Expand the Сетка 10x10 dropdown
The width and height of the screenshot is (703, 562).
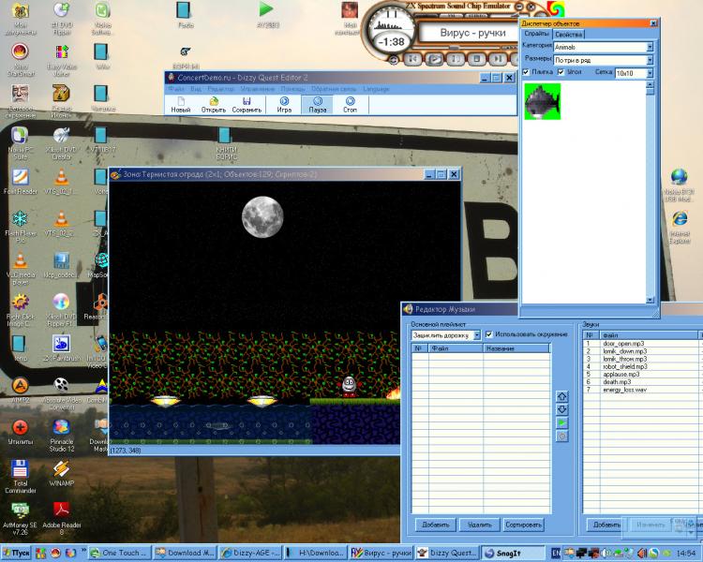coord(650,72)
